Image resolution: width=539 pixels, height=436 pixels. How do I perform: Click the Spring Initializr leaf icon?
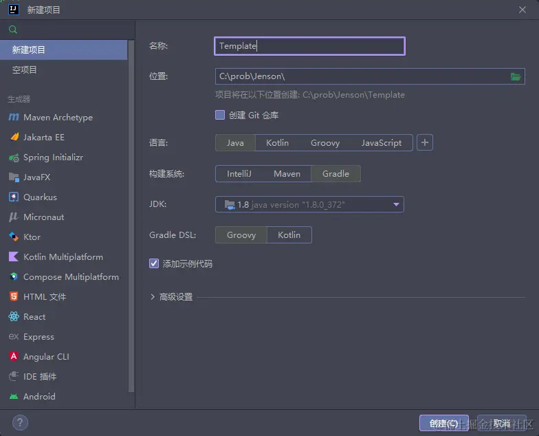click(14, 157)
